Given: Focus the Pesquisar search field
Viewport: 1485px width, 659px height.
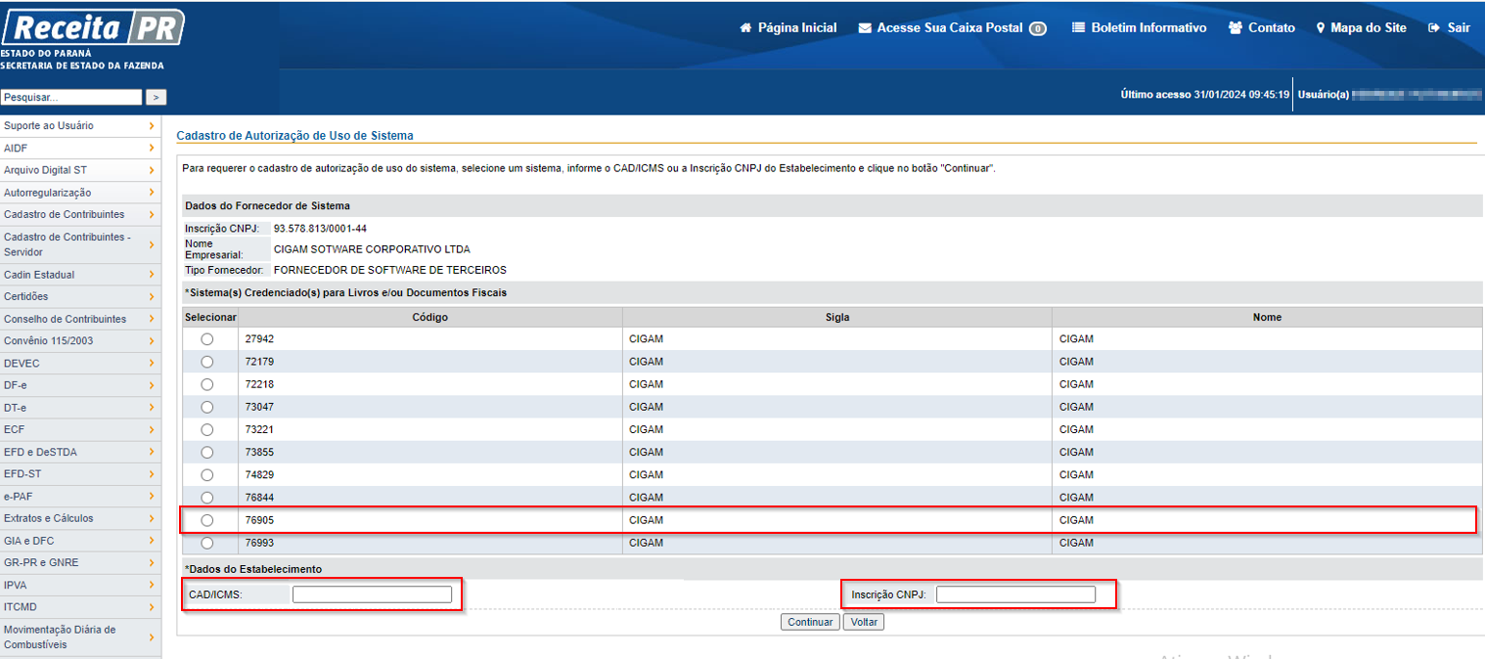Looking at the screenshot, I should [x=71, y=98].
